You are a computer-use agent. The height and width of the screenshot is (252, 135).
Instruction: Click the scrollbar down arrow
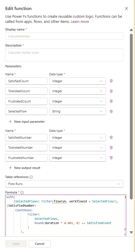point(131,232)
